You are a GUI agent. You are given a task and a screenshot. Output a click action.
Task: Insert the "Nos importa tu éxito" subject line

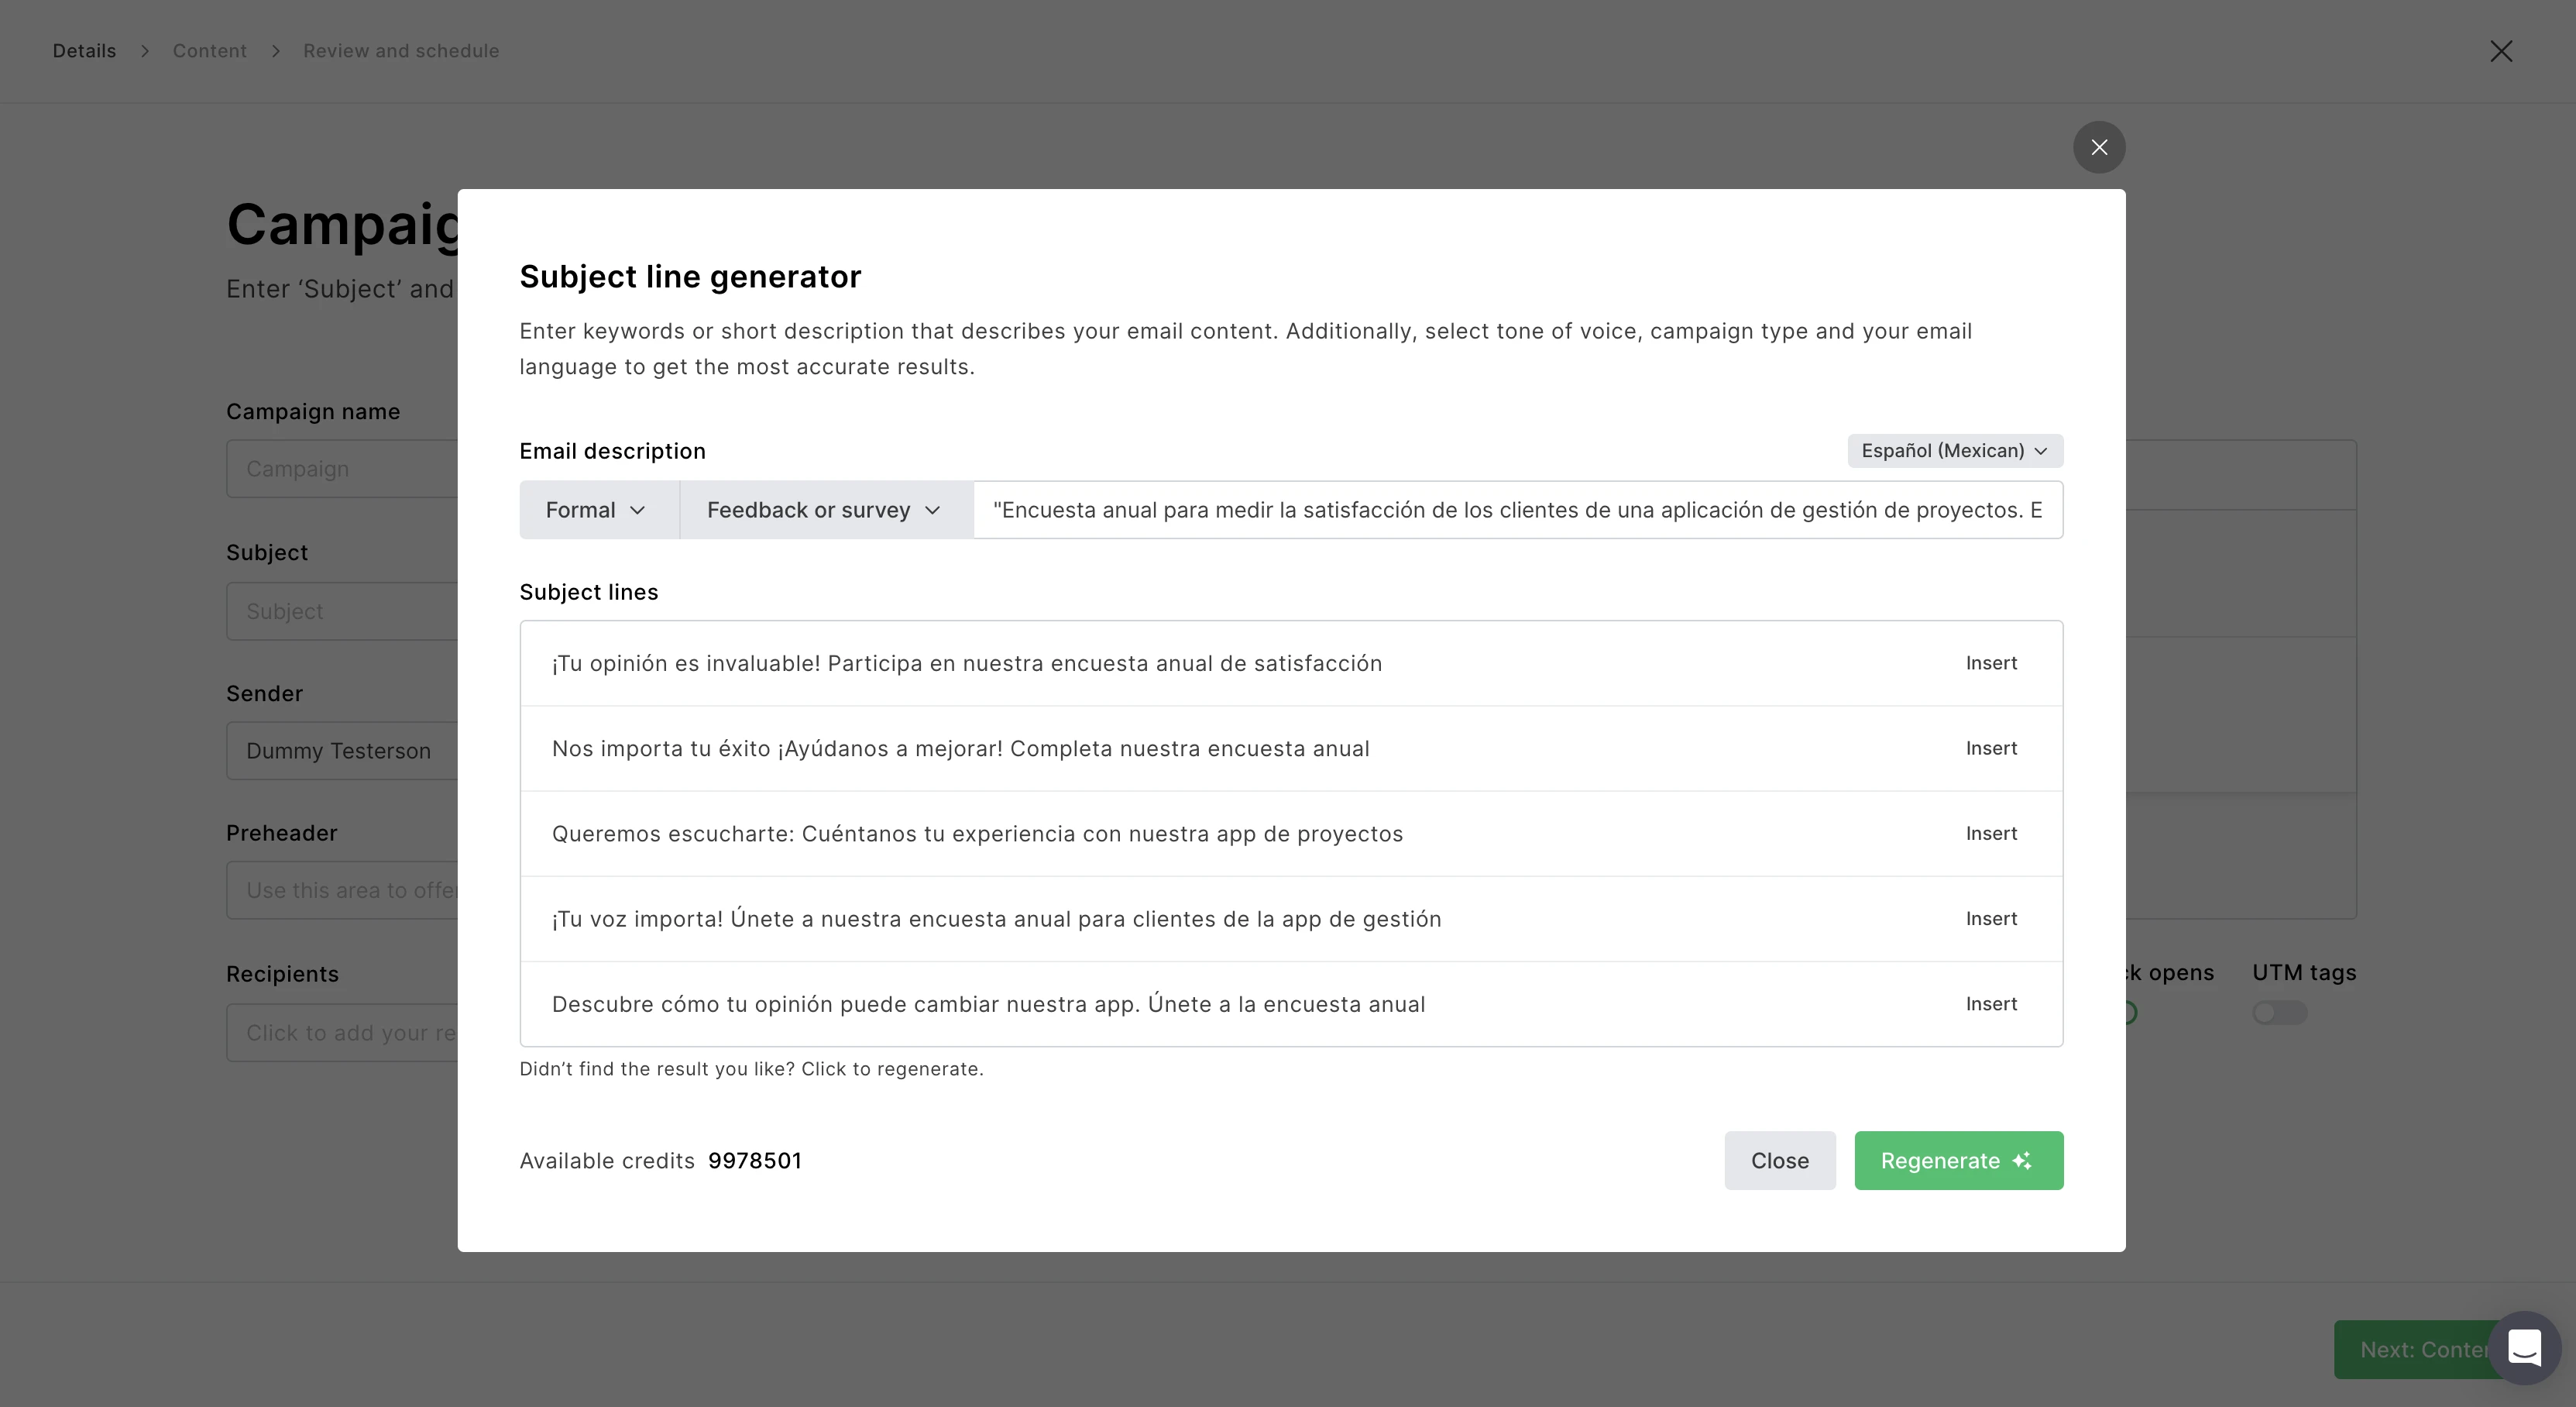click(x=1991, y=748)
